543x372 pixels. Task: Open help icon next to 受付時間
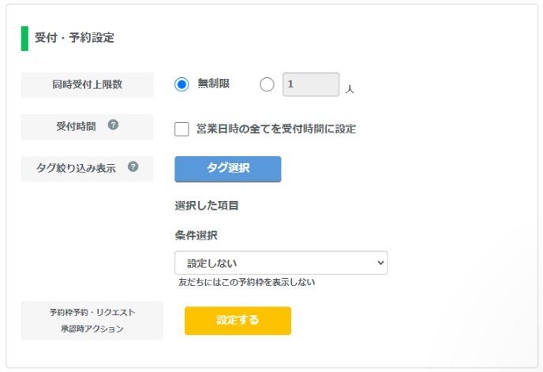tap(113, 125)
